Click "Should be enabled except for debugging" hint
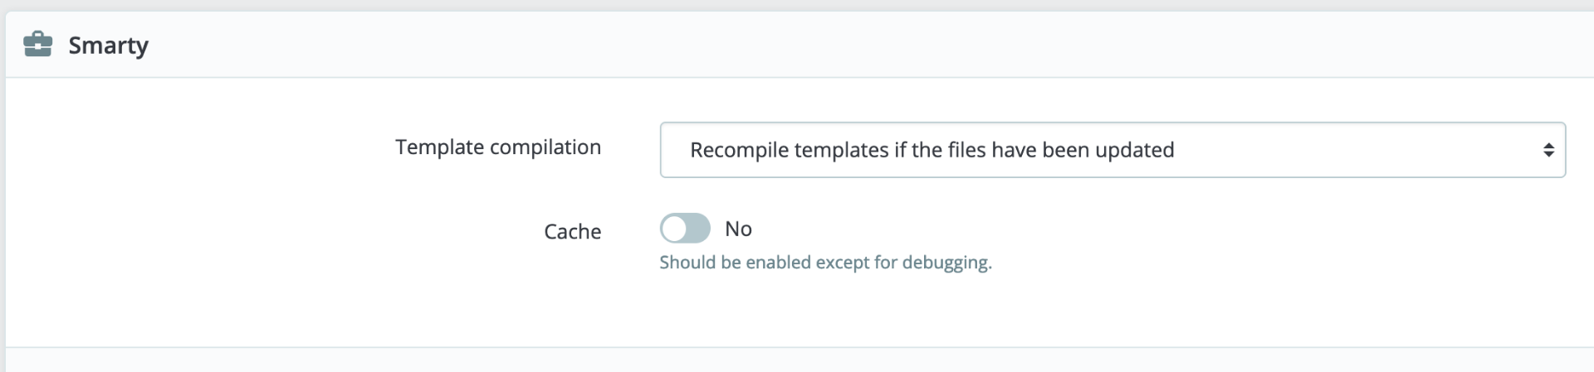Screen dimensions: 1594x372 click(825, 263)
